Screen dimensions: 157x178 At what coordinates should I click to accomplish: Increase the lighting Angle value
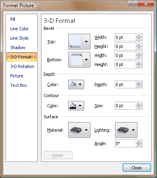[x=139, y=142]
